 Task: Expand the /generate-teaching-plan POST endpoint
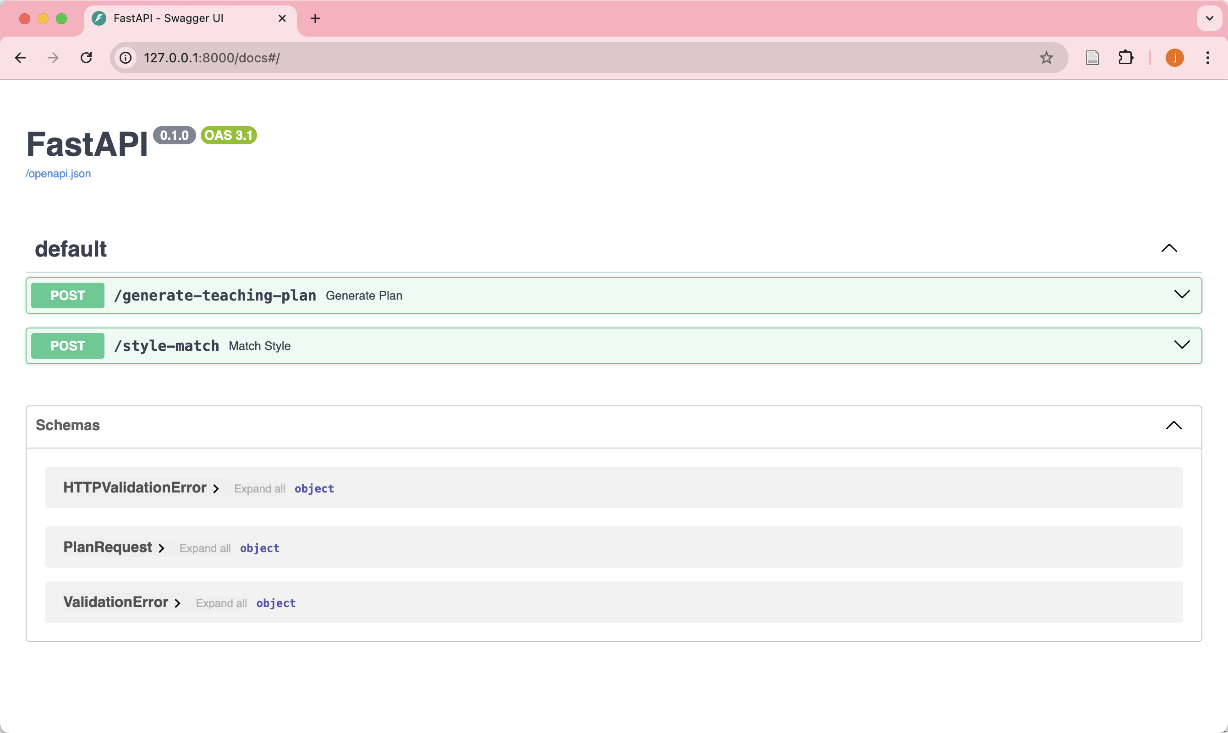[x=1182, y=295]
